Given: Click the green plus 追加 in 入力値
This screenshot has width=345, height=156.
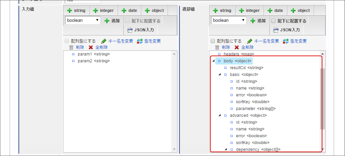Looking at the screenshot, I should [112, 21].
